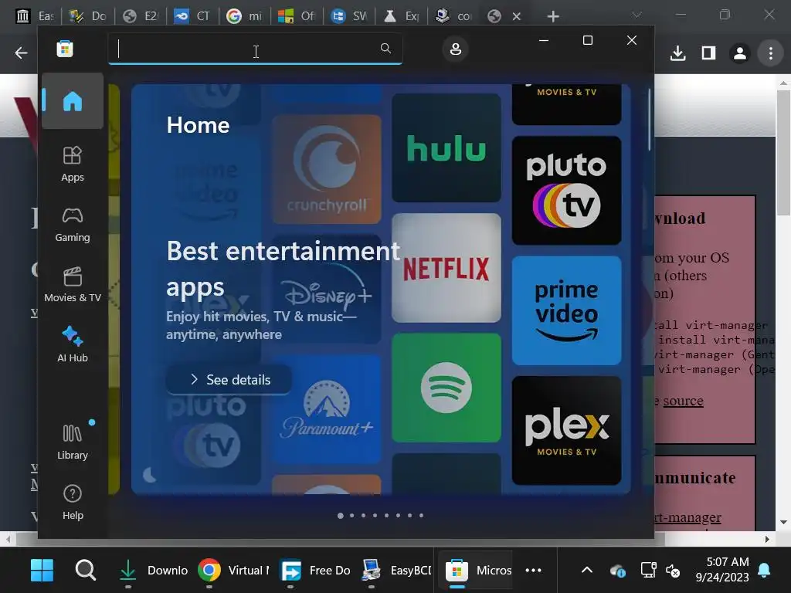Select the Crunchyroll app tile
Screen dimensions: 791x593
(327, 169)
